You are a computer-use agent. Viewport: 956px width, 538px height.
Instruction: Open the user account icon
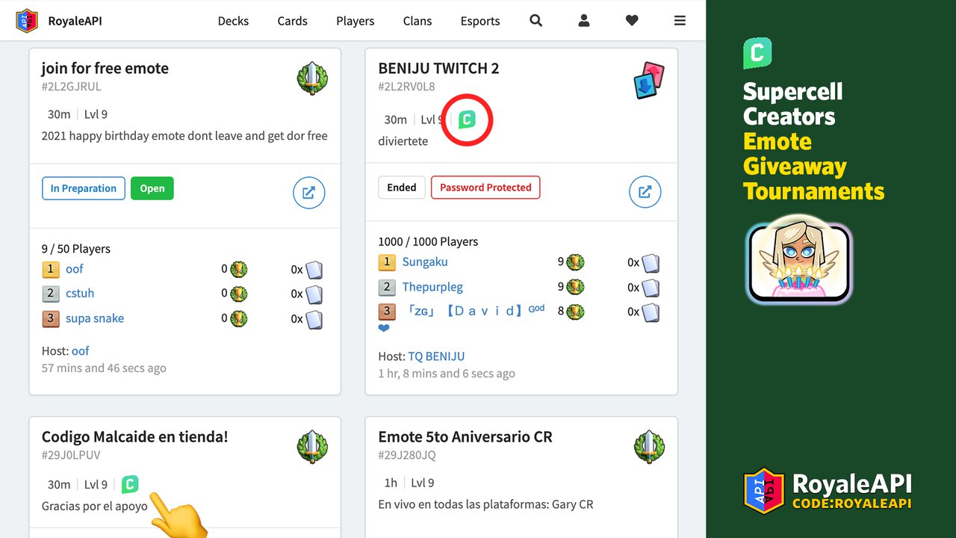click(x=584, y=21)
